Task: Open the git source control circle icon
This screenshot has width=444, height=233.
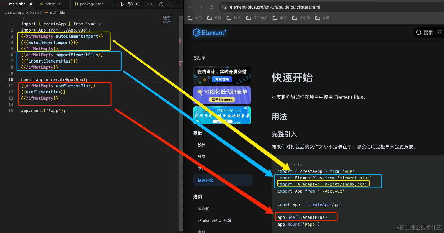Action: (x=161, y=4)
